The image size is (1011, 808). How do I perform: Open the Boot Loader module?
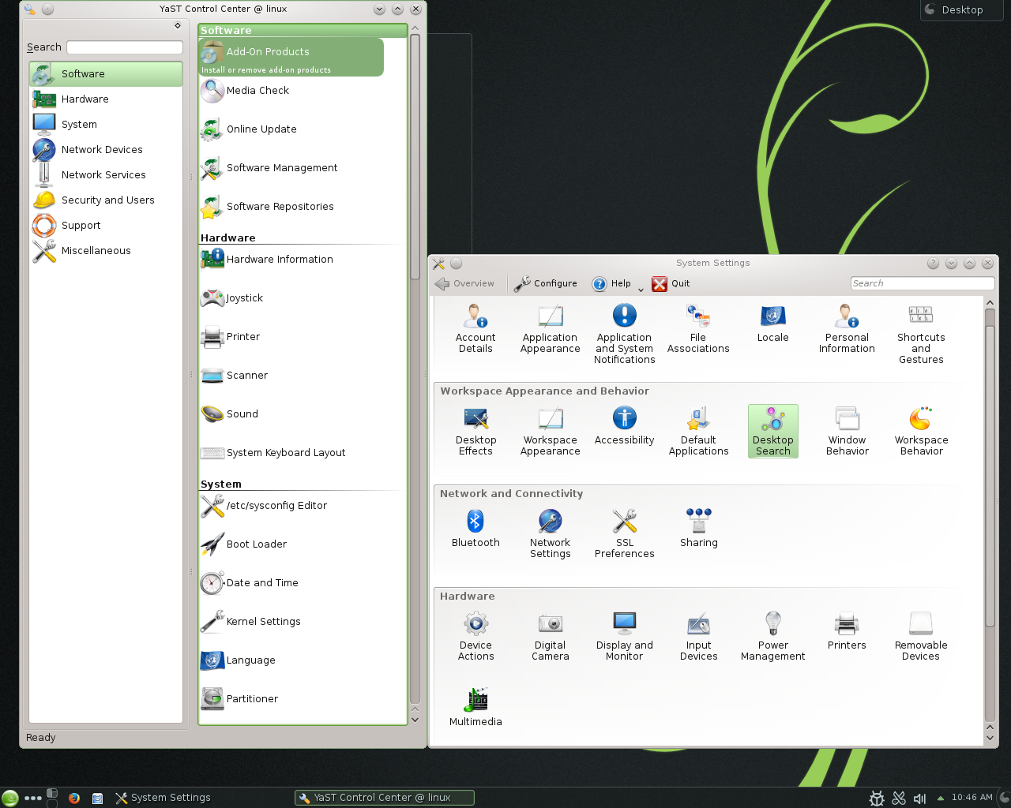244,544
